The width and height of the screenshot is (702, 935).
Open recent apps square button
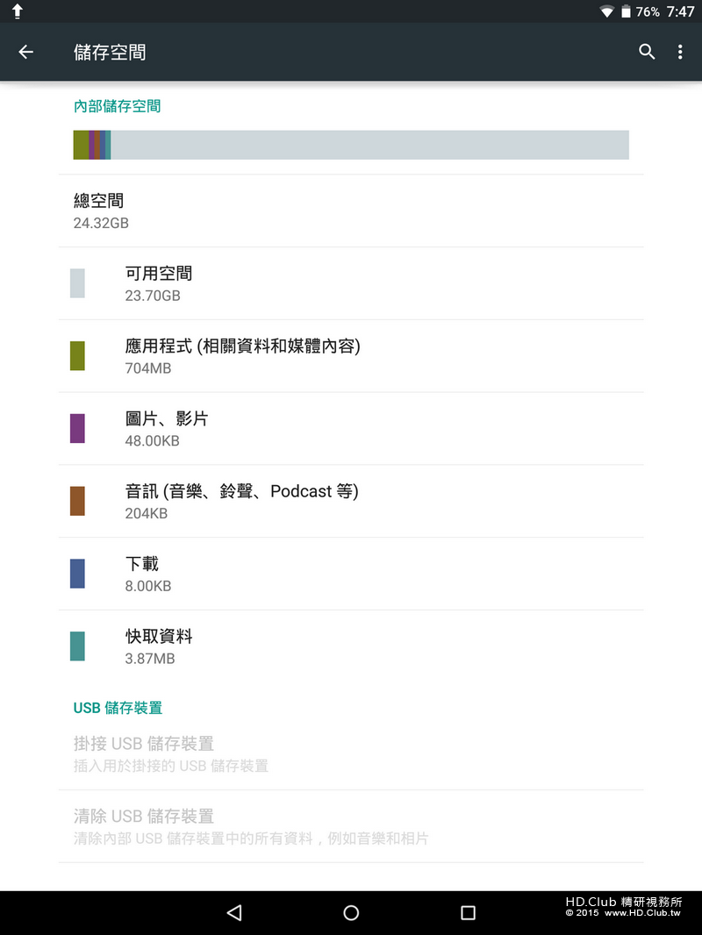(468, 913)
